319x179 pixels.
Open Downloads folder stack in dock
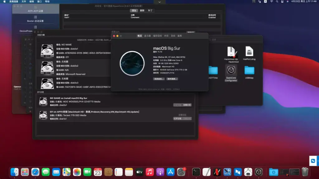coord(274,172)
